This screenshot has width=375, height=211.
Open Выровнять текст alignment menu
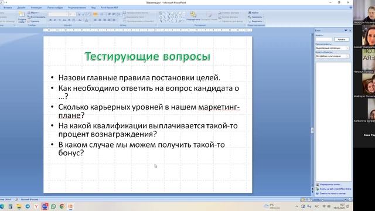(x=134, y=17)
